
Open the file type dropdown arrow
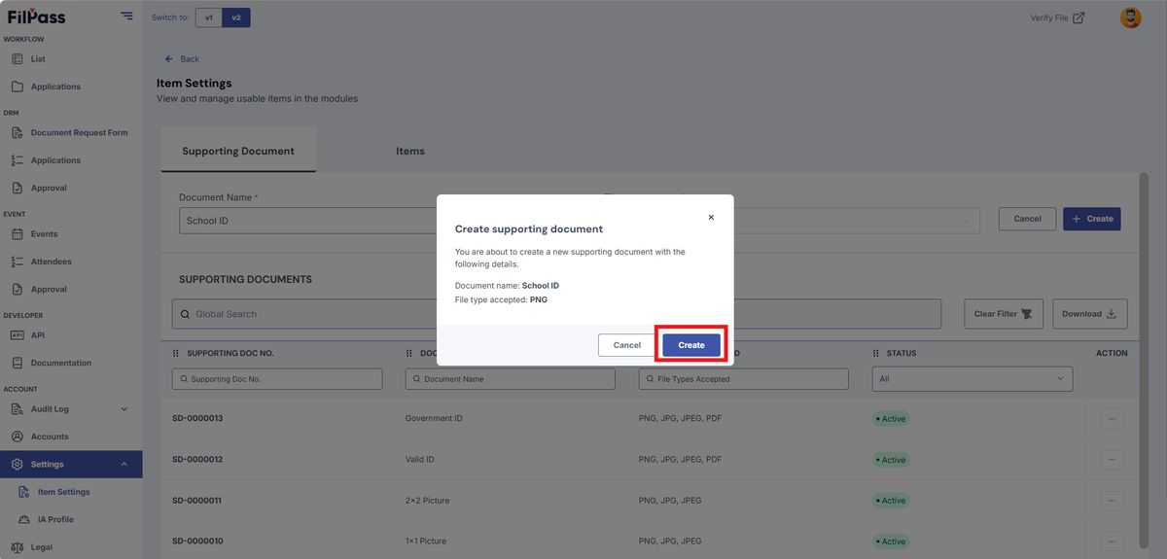coord(967,221)
